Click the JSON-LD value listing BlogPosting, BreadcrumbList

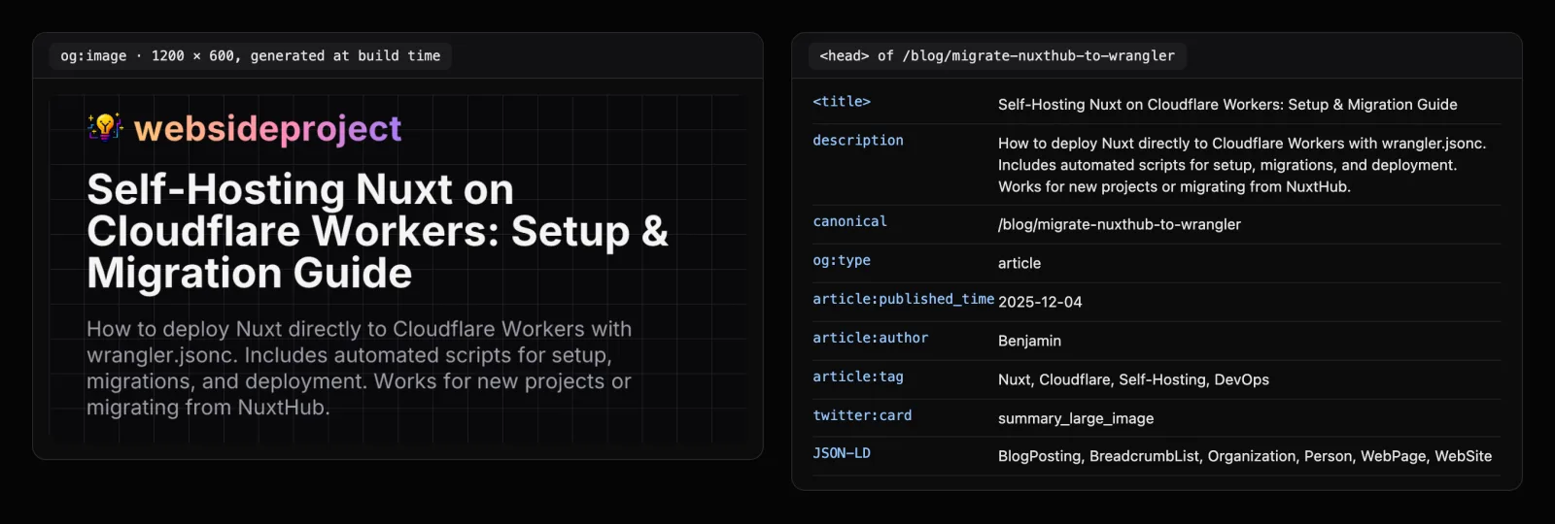click(x=1245, y=456)
